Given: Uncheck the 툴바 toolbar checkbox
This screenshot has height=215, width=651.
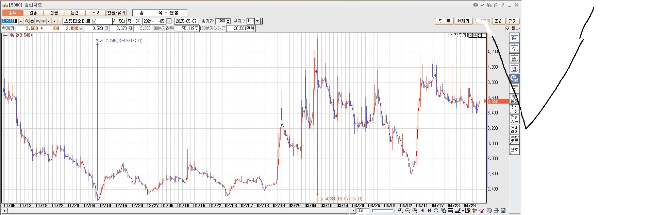Looking at the screenshot, I should click(507, 29).
